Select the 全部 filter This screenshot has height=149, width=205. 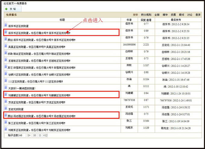157,15
